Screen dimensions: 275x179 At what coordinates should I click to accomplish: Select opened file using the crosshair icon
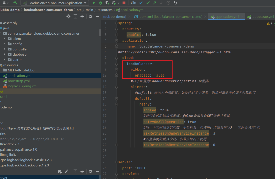68,17
